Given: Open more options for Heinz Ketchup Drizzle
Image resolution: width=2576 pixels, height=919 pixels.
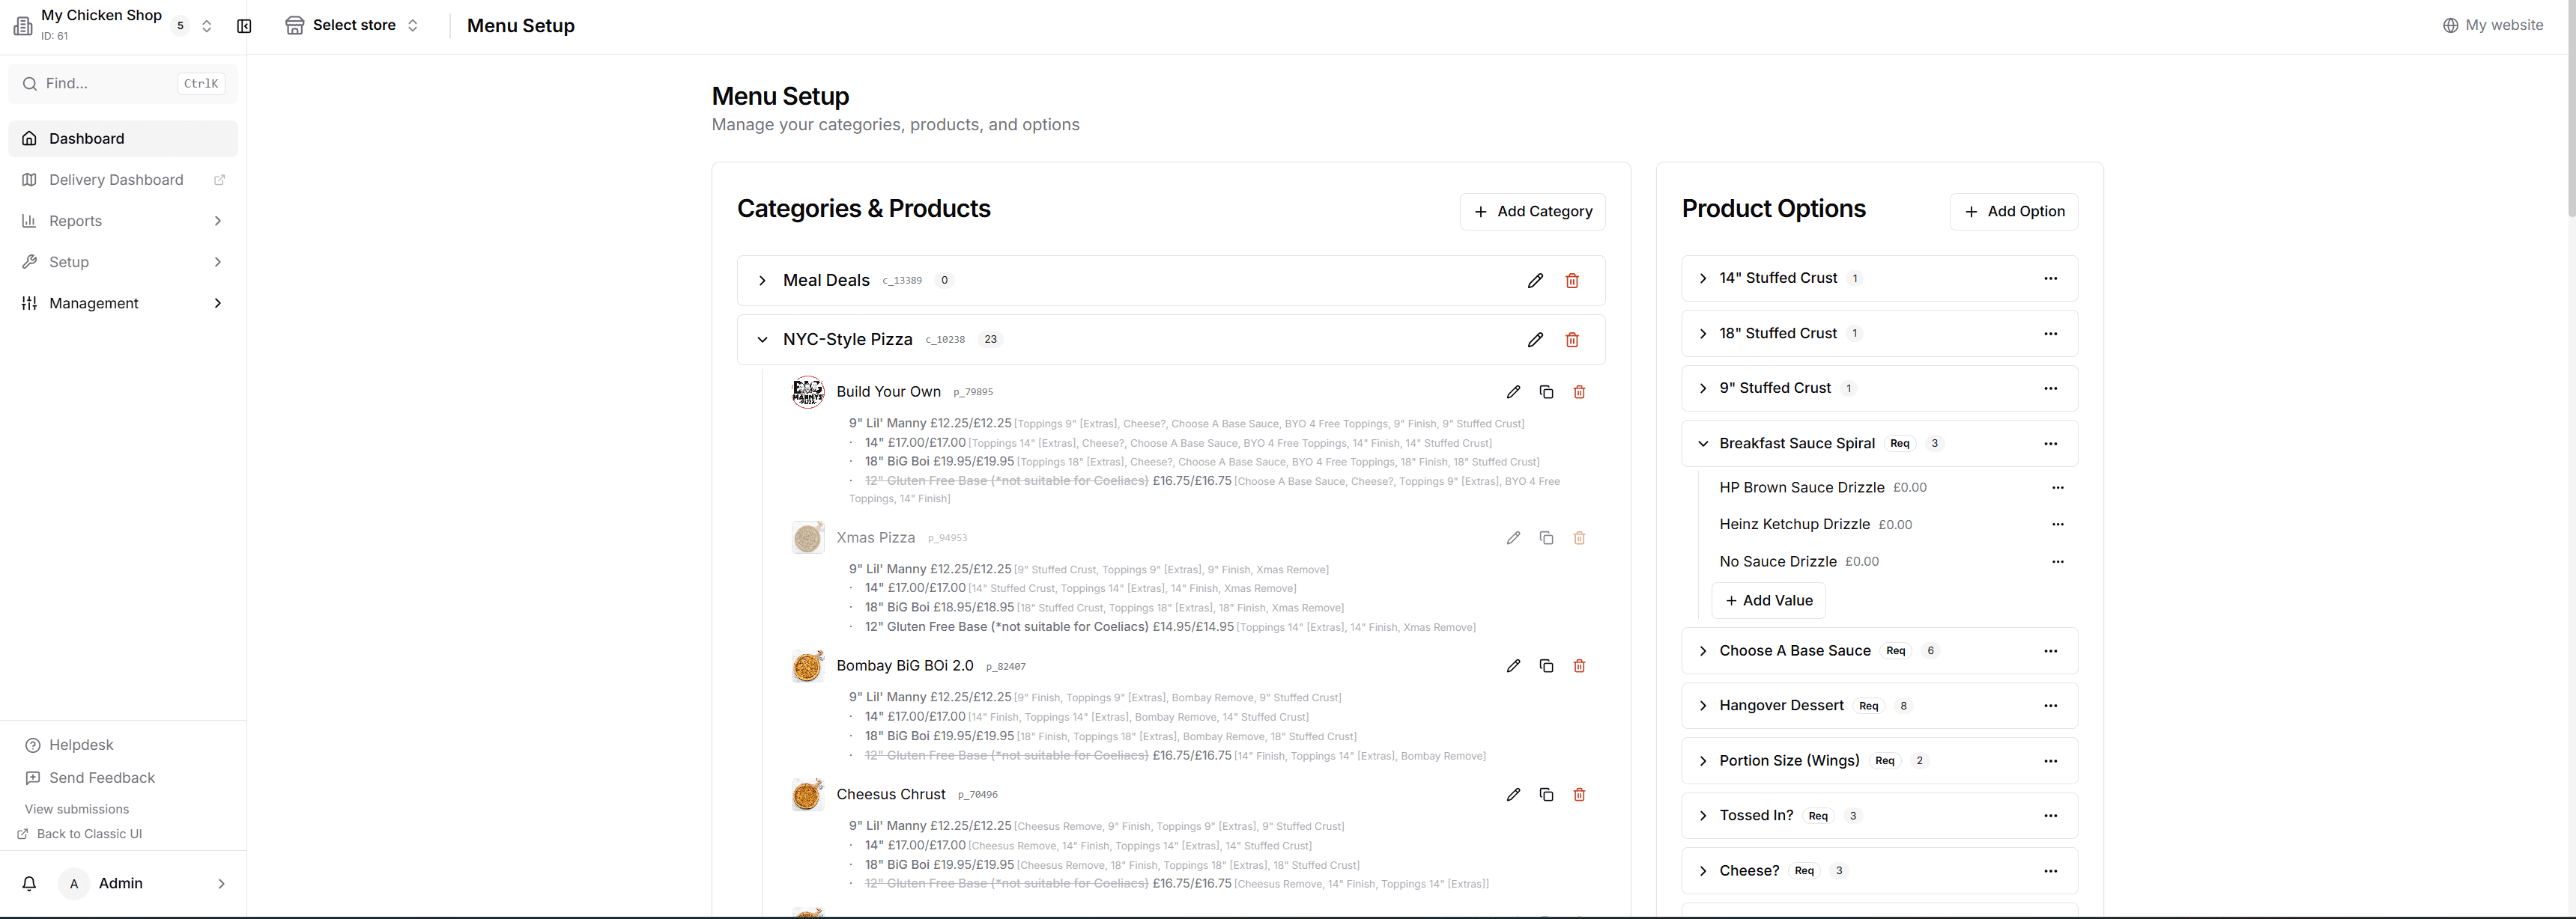Looking at the screenshot, I should pyautogui.click(x=2057, y=525).
